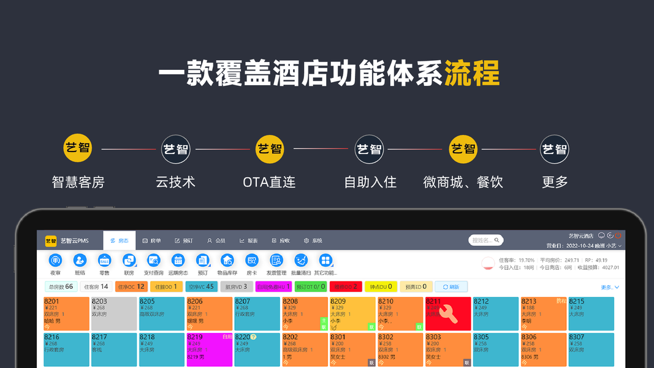Select room card 8303

(448, 350)
